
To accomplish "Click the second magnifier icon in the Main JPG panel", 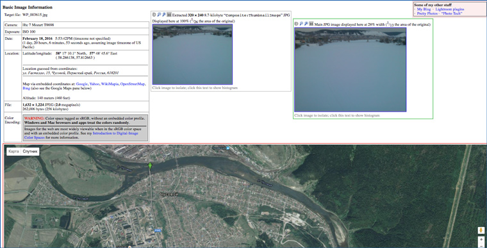I will 306,24.
